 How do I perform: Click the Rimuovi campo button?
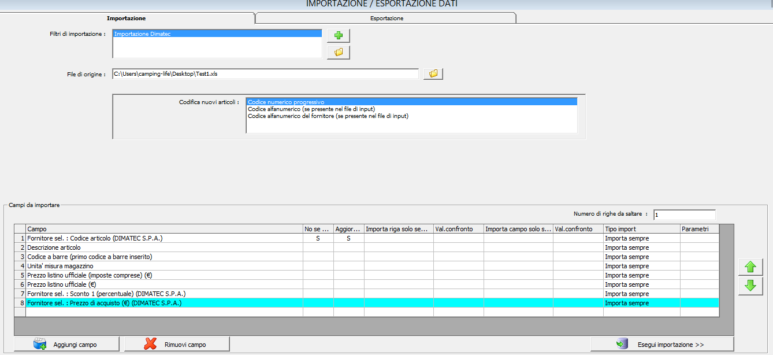click(x=177, y=344)
